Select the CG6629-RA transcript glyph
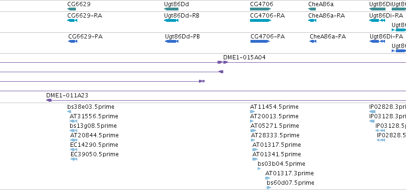The width and height of the screenshot is (406, 190). pos(72,20)
